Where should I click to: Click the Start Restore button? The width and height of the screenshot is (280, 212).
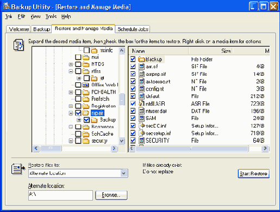coord(253,174)
